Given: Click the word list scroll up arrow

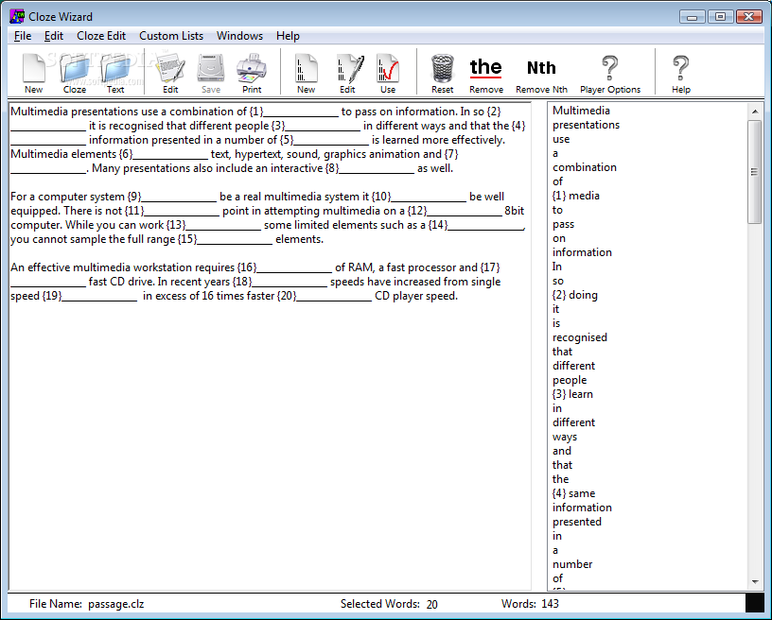Looking at the screenshot, I should (755, 112).
